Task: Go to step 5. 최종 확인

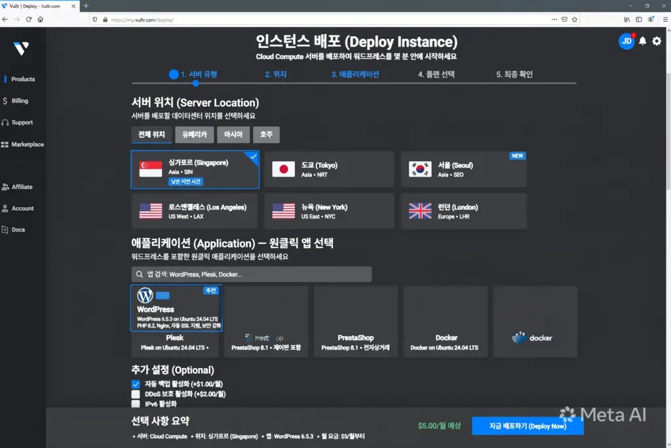Action: pyautogui.click(x=514, y=75)
